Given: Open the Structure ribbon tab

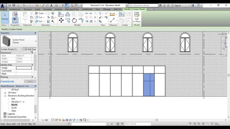Looking at the screenshot, I should click(28, 9).
